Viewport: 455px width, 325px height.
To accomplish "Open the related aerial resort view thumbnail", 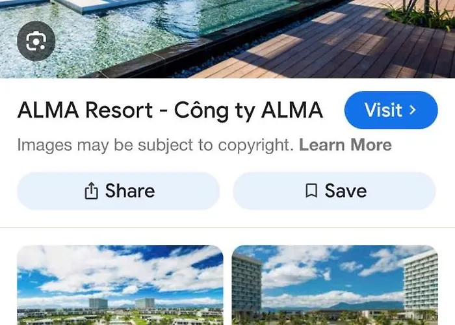I will [x=120, y=285].
